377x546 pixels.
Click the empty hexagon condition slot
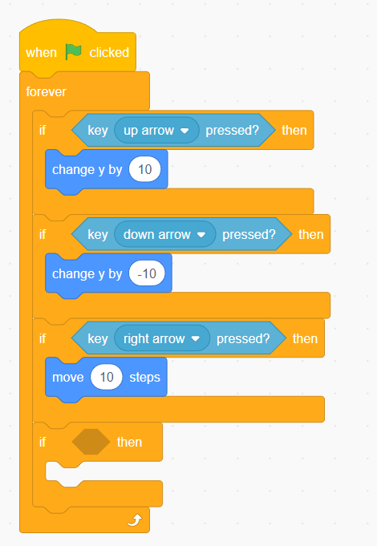pyautogui.click(x=91, y=442)
